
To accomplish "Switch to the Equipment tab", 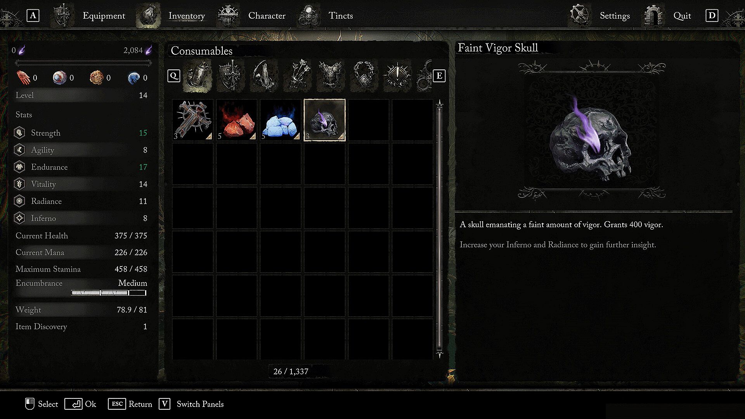I will (x=104, y=16).
